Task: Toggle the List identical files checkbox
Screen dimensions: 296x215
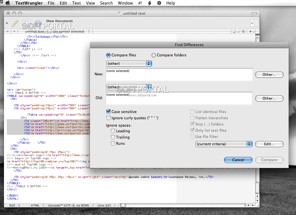Action: pos(192,112)
